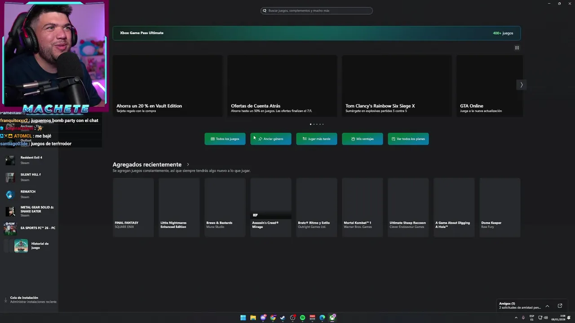Expand Agregados recientemente with the chevron arrow
Viewport: 575px width, 323px height.
click(x=188, y=165)
